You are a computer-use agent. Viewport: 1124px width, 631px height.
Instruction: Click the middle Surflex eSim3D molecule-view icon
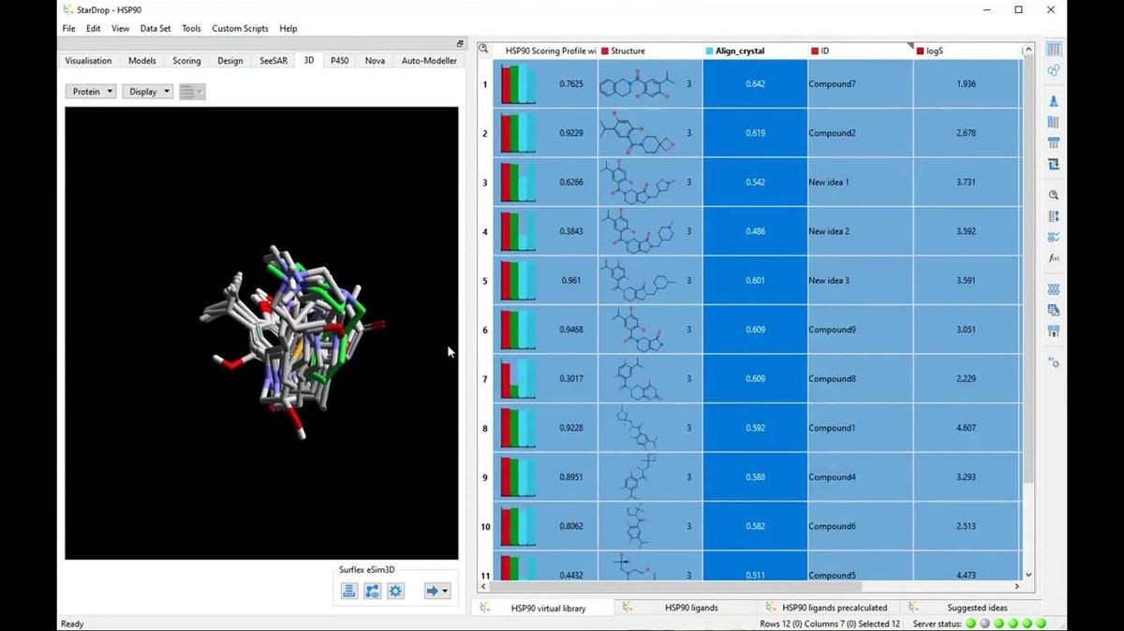click(373, 591)
